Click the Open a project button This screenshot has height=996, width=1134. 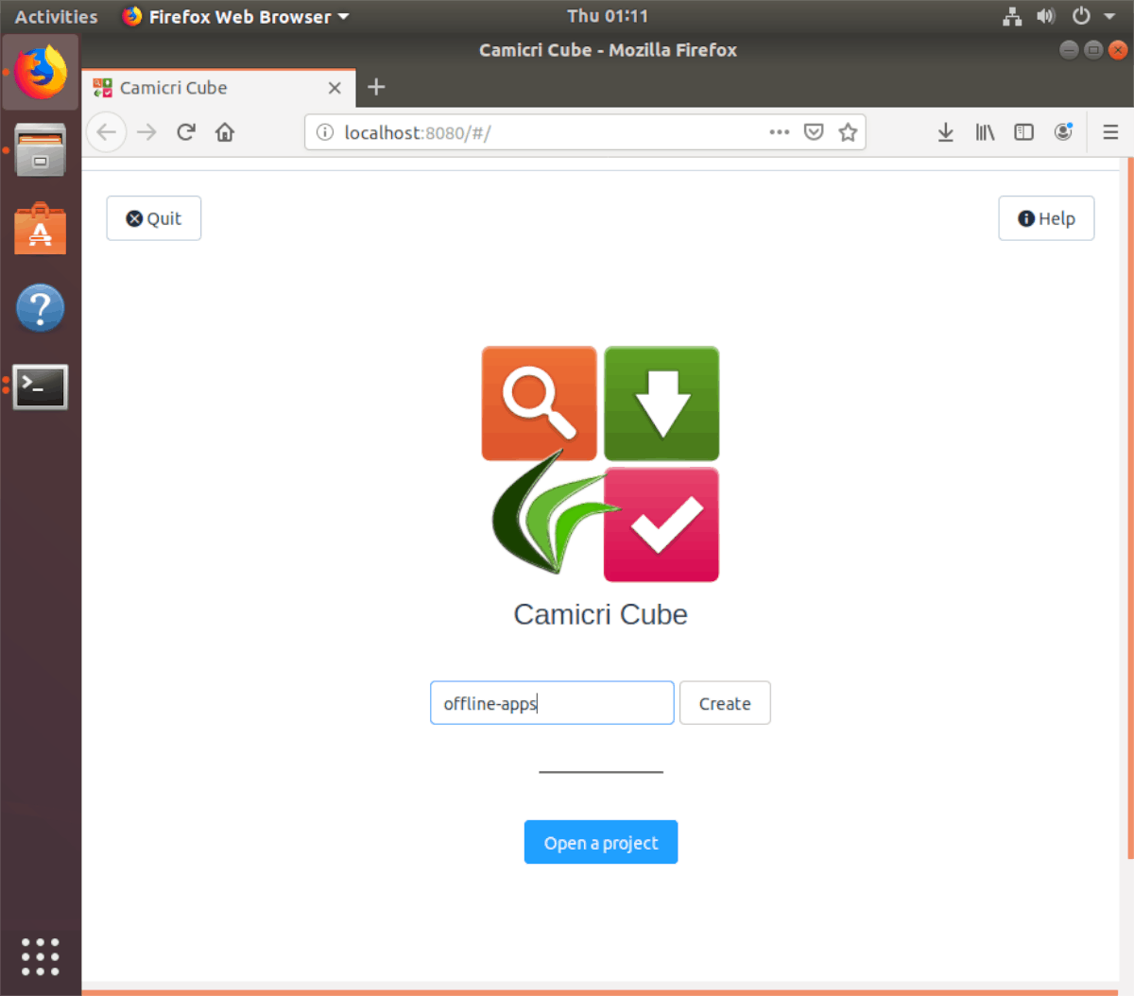point(600,842)
